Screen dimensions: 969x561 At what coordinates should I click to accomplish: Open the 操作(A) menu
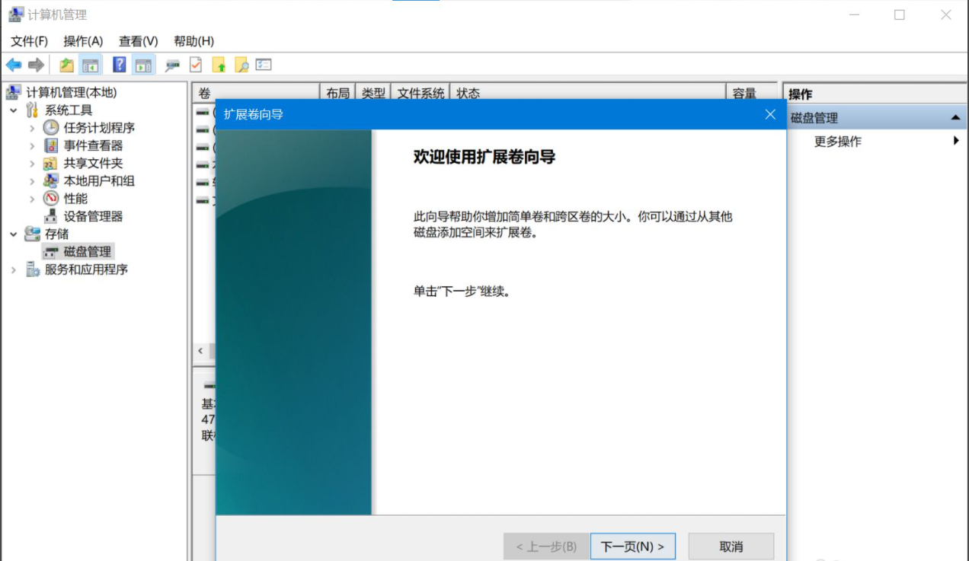click(83, 41)
